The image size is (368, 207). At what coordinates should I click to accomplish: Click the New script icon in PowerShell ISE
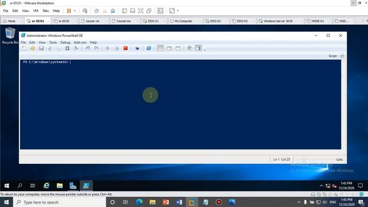click(x=24, y=48)
